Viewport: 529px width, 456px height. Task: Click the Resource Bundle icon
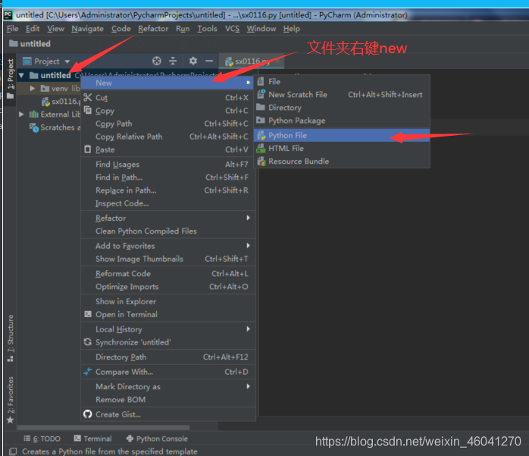coord(261,161)
